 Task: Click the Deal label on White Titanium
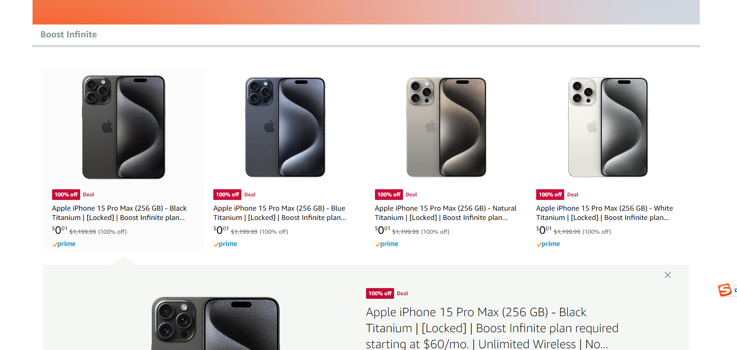coord(573,195)
